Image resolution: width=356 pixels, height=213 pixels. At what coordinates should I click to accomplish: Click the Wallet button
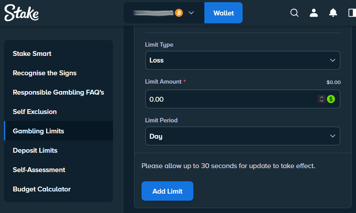click(223, 13)
